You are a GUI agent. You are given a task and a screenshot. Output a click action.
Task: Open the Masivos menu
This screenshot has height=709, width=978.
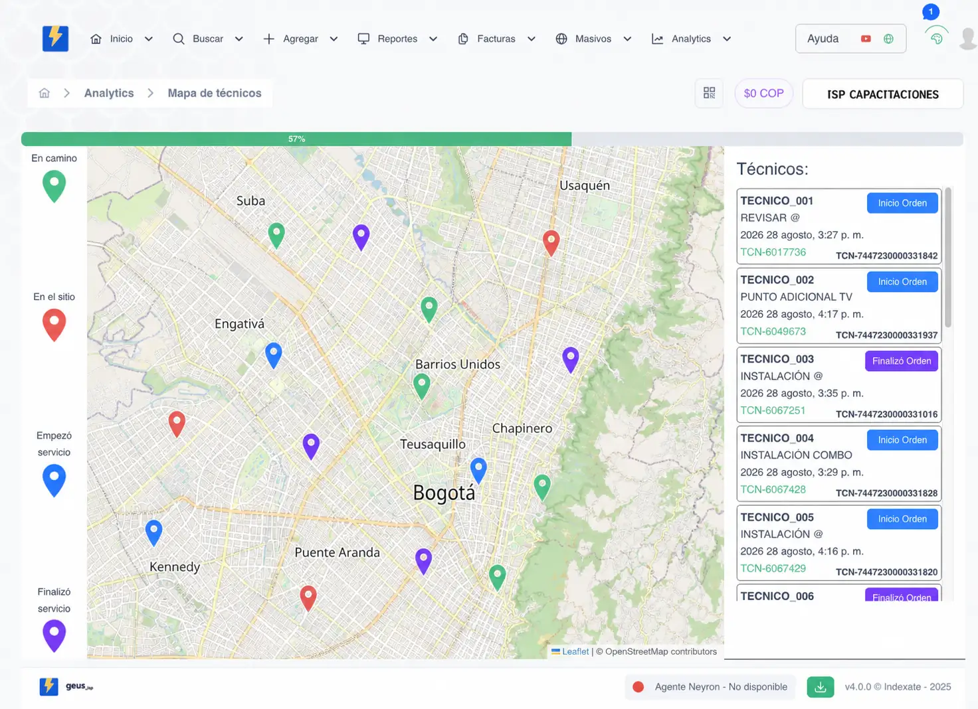(x=593, y=39)
